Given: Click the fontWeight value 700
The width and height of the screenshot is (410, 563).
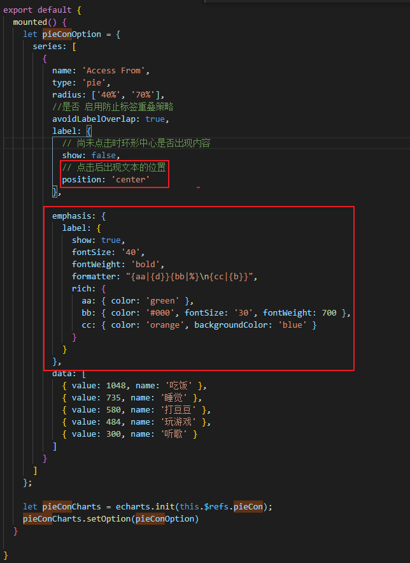Looking at the screenshot, I should click(329, 313).
